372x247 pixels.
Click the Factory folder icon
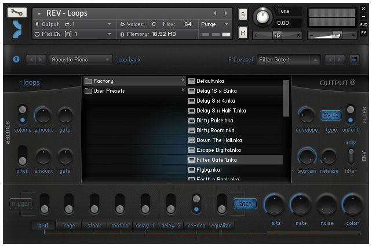(x=88, y=81)
